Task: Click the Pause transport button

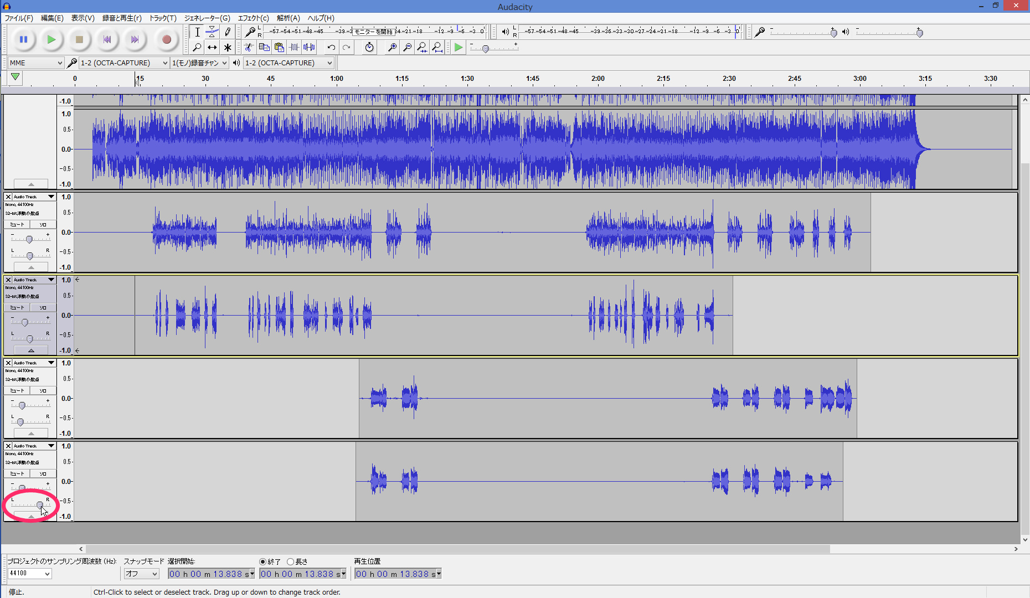Action: 23,39
